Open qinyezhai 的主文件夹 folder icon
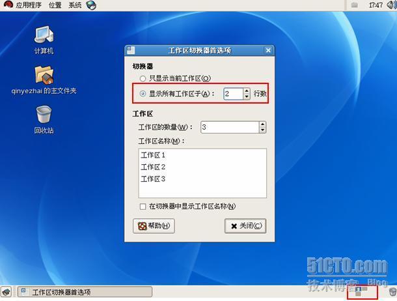Image resolution: width=397 pixels, height=301 pixels. point(44,79)
